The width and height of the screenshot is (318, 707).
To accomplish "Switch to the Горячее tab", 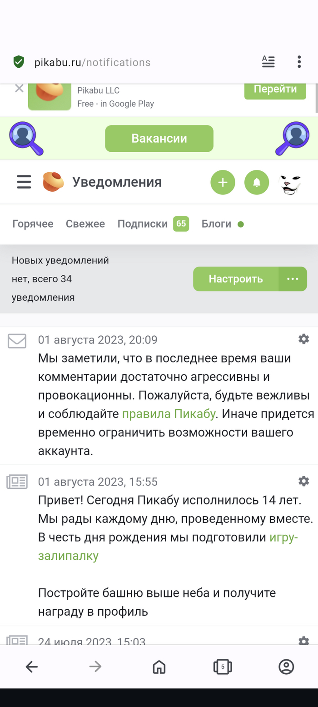I will click(x=33, y=224).
